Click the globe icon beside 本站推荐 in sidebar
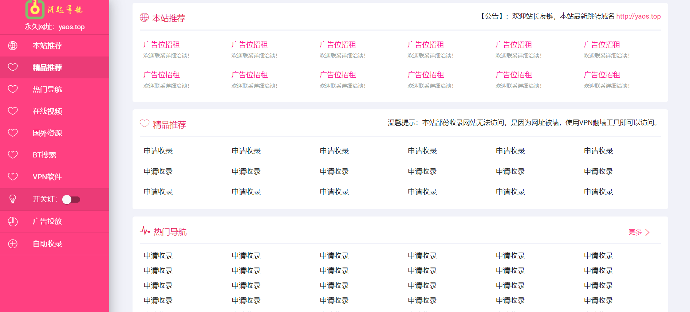 click(x=13, y=46)
